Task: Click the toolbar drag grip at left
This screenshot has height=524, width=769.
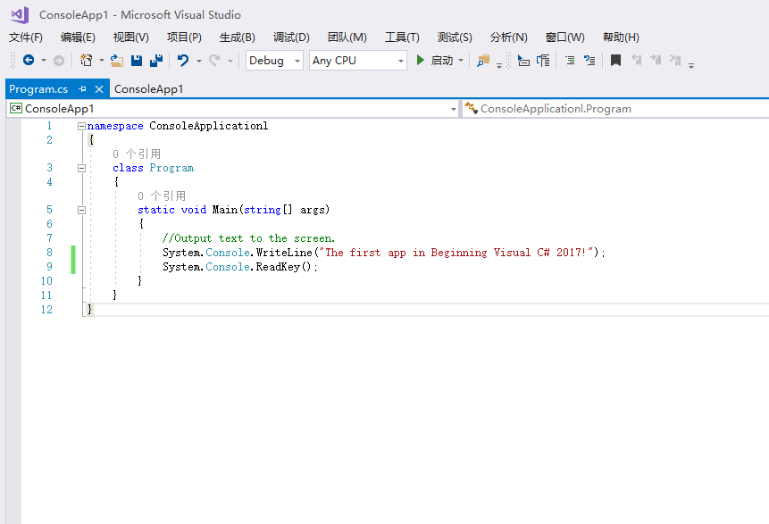Action: click(x=13, y=61)
